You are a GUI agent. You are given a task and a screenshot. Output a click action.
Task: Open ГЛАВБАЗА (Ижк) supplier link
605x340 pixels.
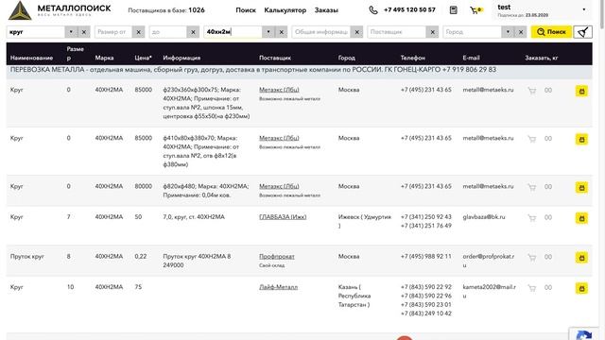pos(283,217)
